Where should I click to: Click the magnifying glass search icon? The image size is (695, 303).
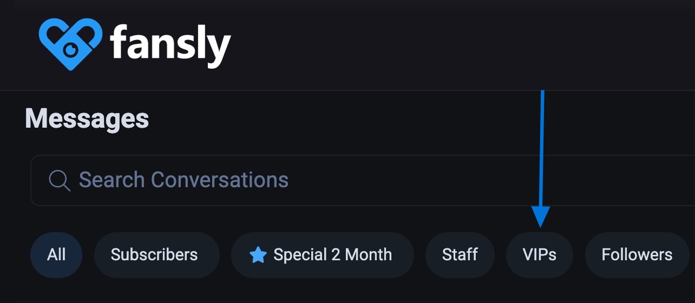coord(60,180)
